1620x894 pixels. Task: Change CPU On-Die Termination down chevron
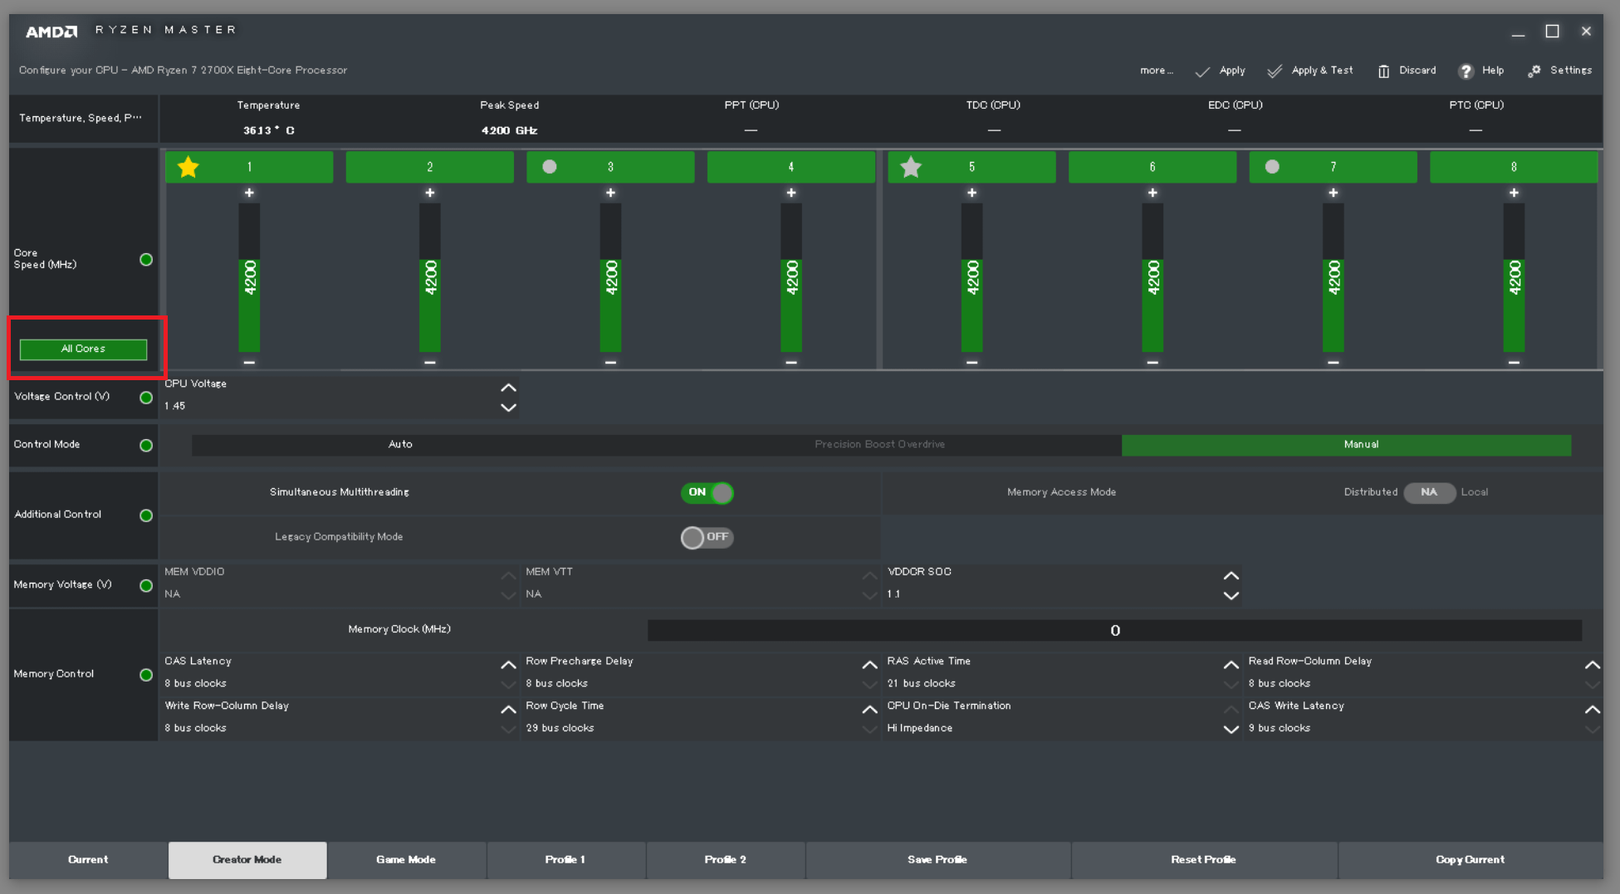(x=1231, y=730)
